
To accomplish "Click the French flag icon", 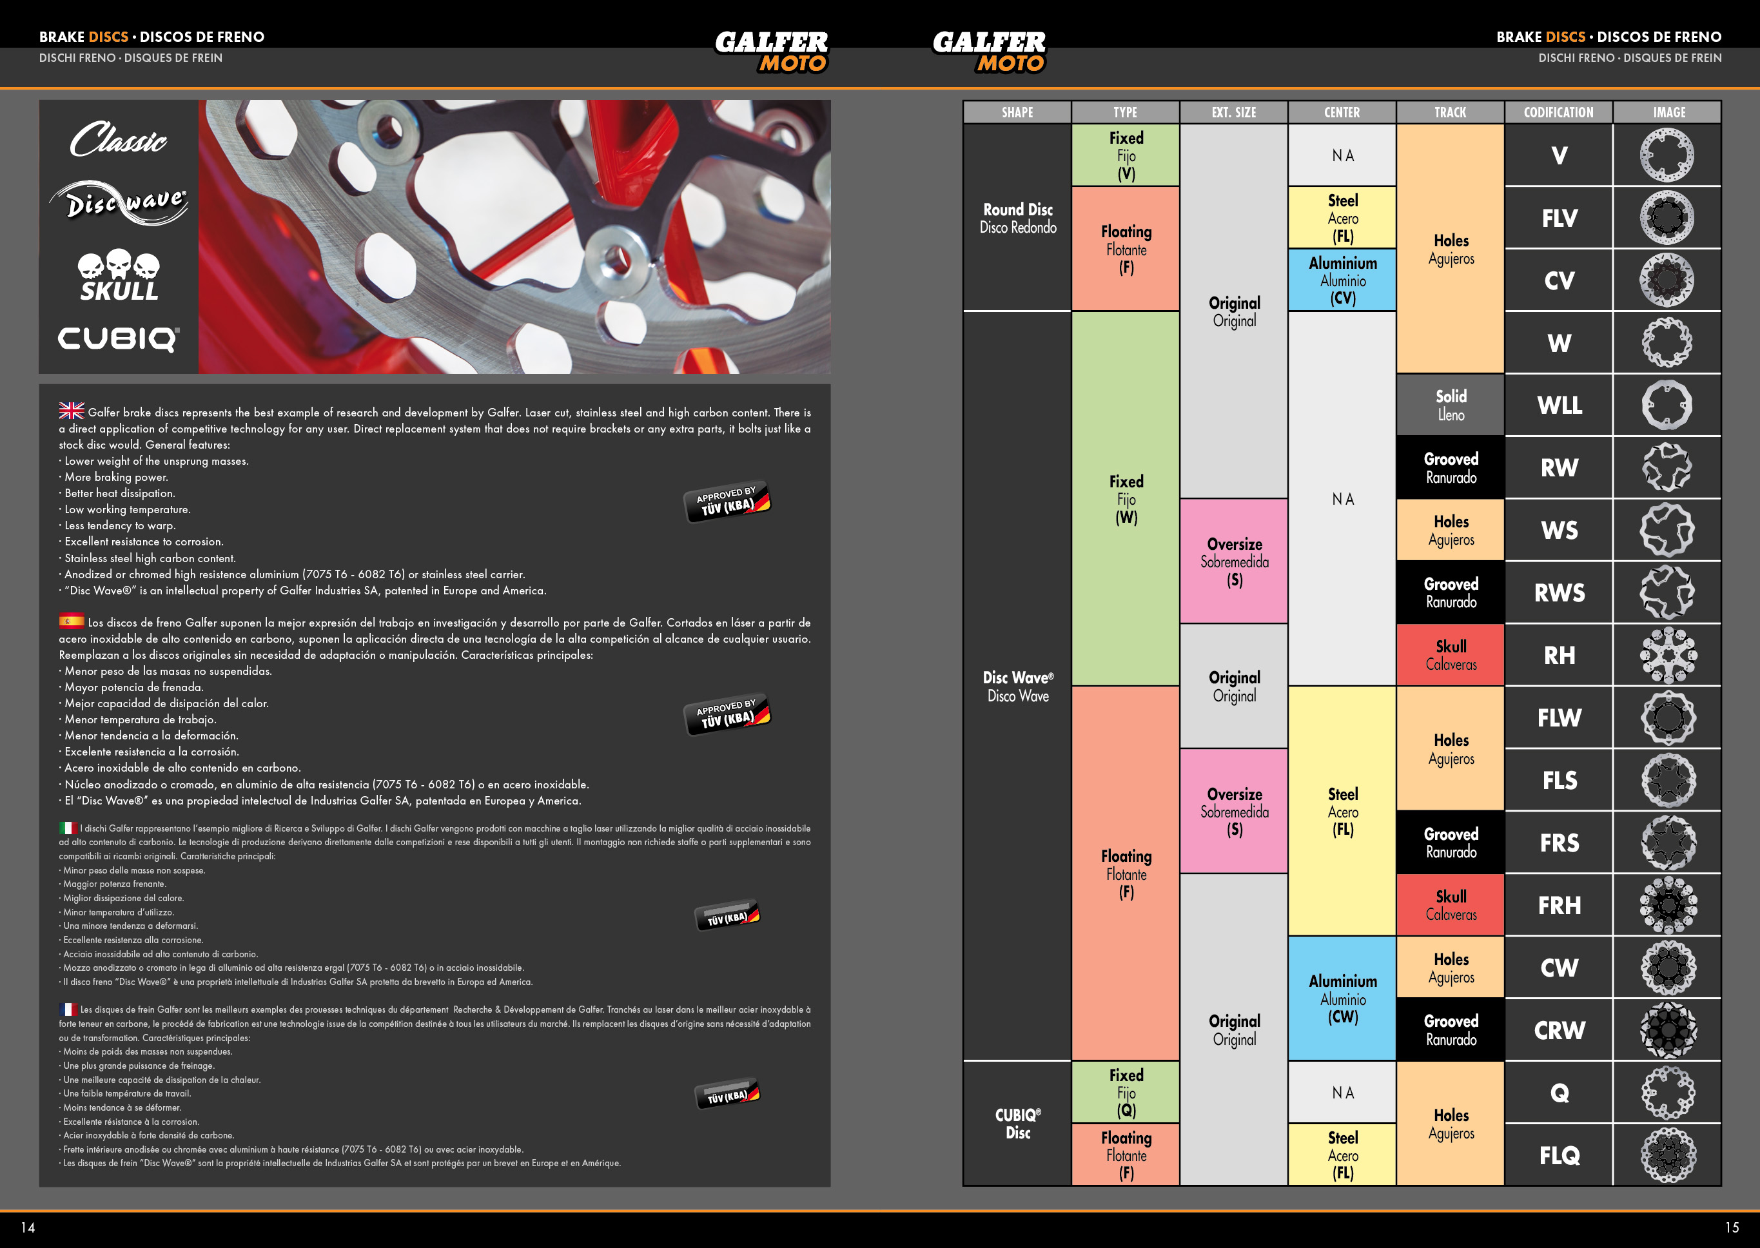I will tap(68, 1009).
